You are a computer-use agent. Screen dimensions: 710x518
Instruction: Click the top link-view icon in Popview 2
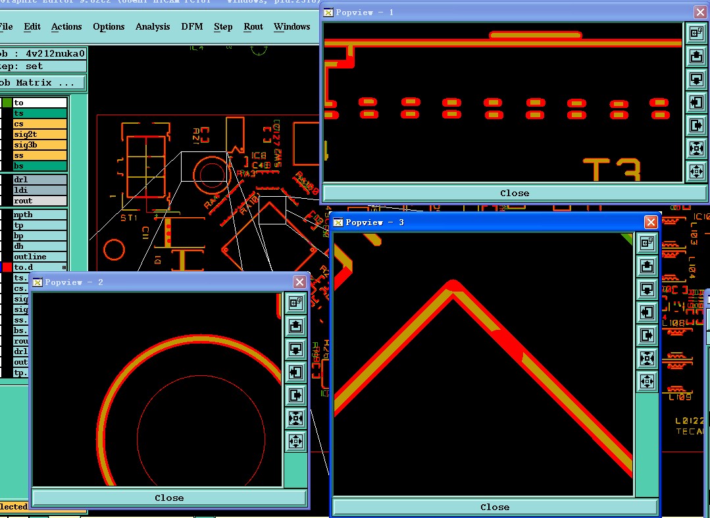click(295, 303)
